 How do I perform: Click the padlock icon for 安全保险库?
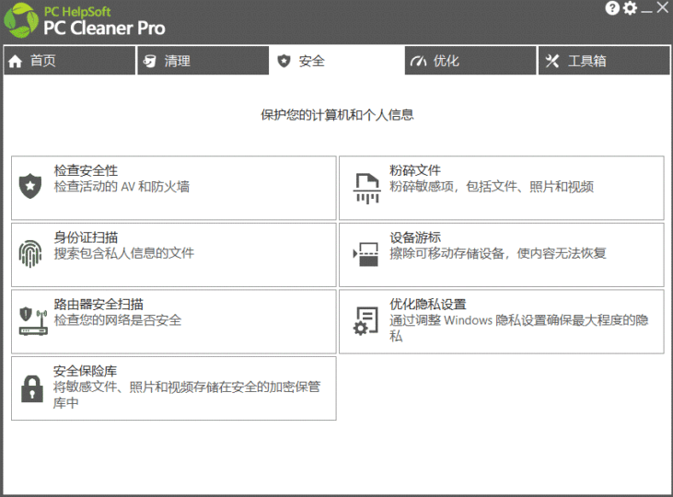(x=32, y=387)
